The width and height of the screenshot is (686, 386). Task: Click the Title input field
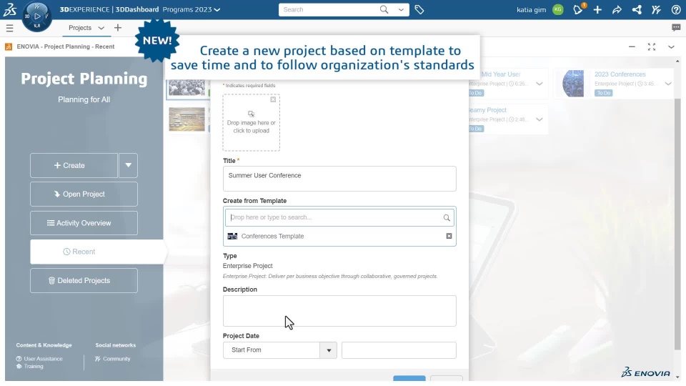pyautogui.click(x=339, y=179)
